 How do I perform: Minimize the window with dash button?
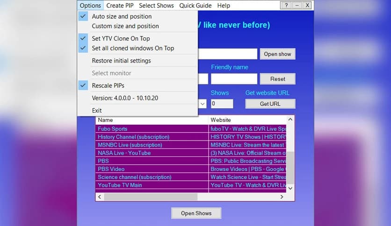pos(297,5)
